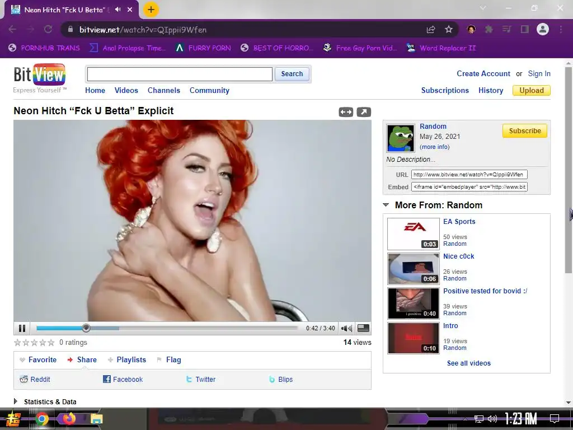Open the EA Sports video thumbnail
573x430 pixels.
[414, 234]
